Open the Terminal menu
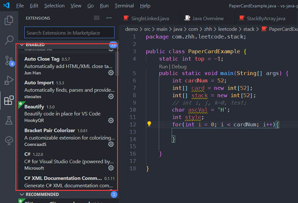Image resolution: width=298 pixels, height=203 pixels. pos(124,6)
